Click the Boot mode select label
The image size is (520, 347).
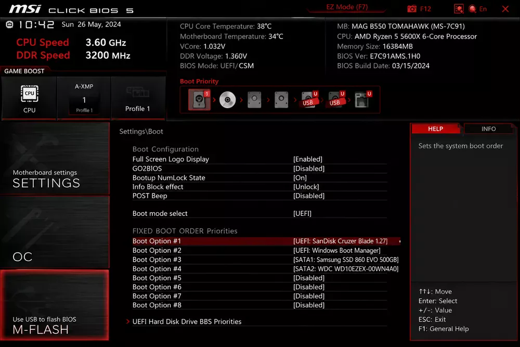[x=160, y=213]
